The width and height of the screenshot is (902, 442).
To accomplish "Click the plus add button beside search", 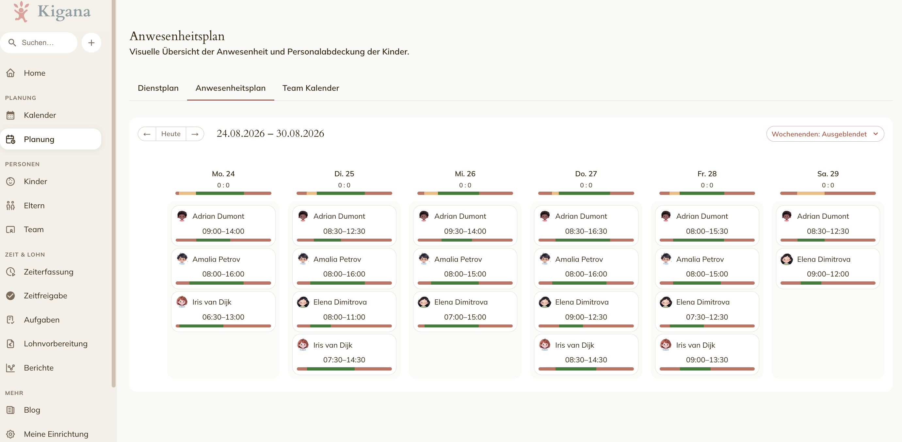I will click(x=91, y=43).
